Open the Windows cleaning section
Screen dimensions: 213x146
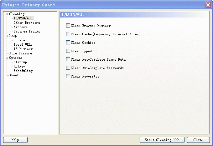tap(20, 27)
